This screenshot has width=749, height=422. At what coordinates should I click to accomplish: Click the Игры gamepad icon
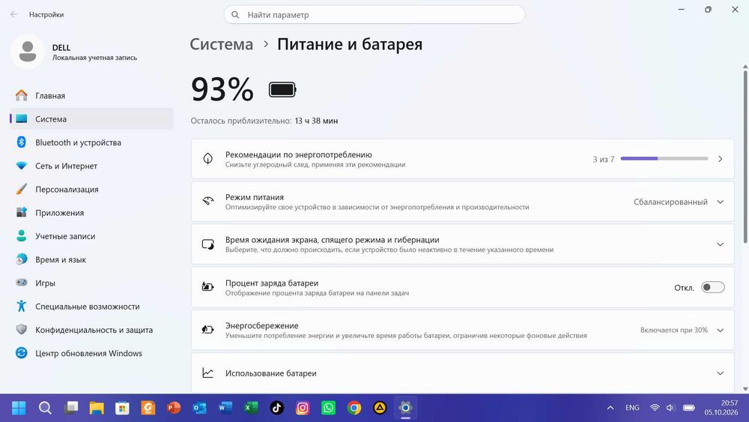[x=22, y=283]
